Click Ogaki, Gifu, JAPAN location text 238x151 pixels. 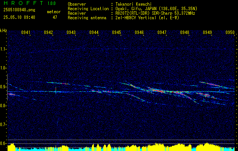156,9
